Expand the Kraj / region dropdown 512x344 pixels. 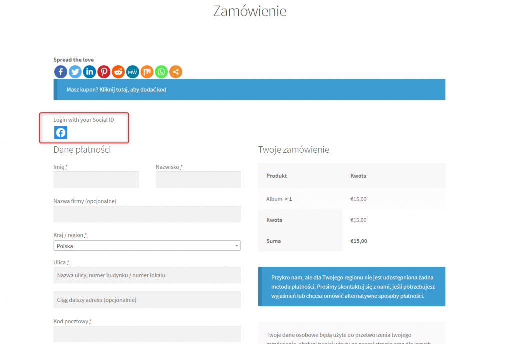147,246
